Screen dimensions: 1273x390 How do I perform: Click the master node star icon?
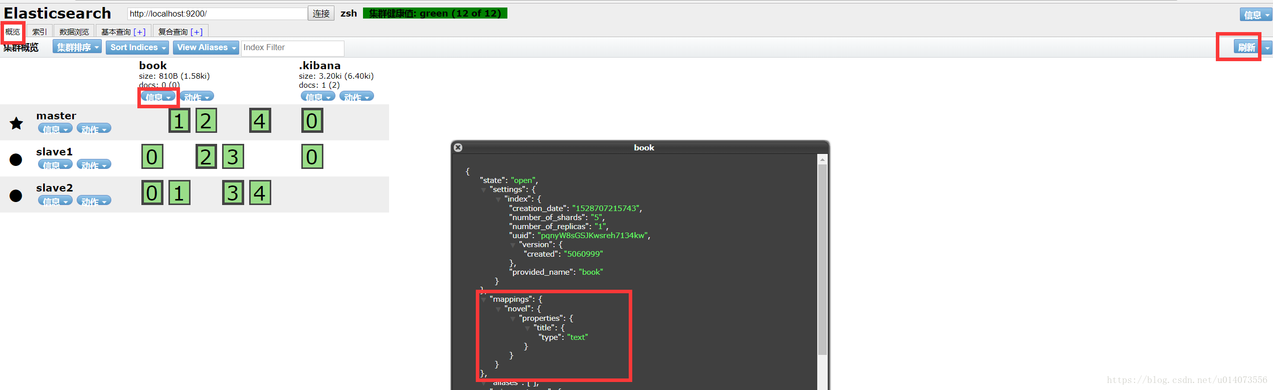(x=17, y=123)
